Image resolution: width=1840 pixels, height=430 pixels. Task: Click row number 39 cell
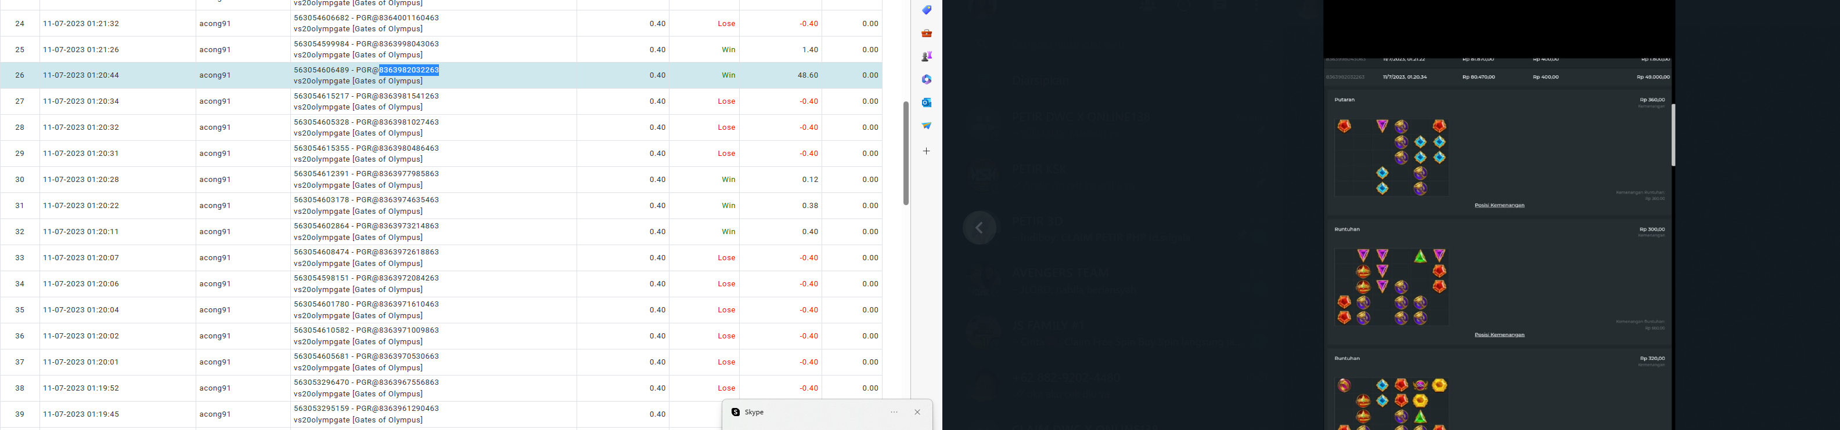pyautogui.click(x=20, y=414)
